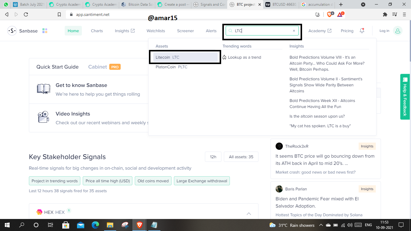The width and height of the screenshot is (411, 231).
Task: Click the install app icon in the address bar
Action: 318,14
